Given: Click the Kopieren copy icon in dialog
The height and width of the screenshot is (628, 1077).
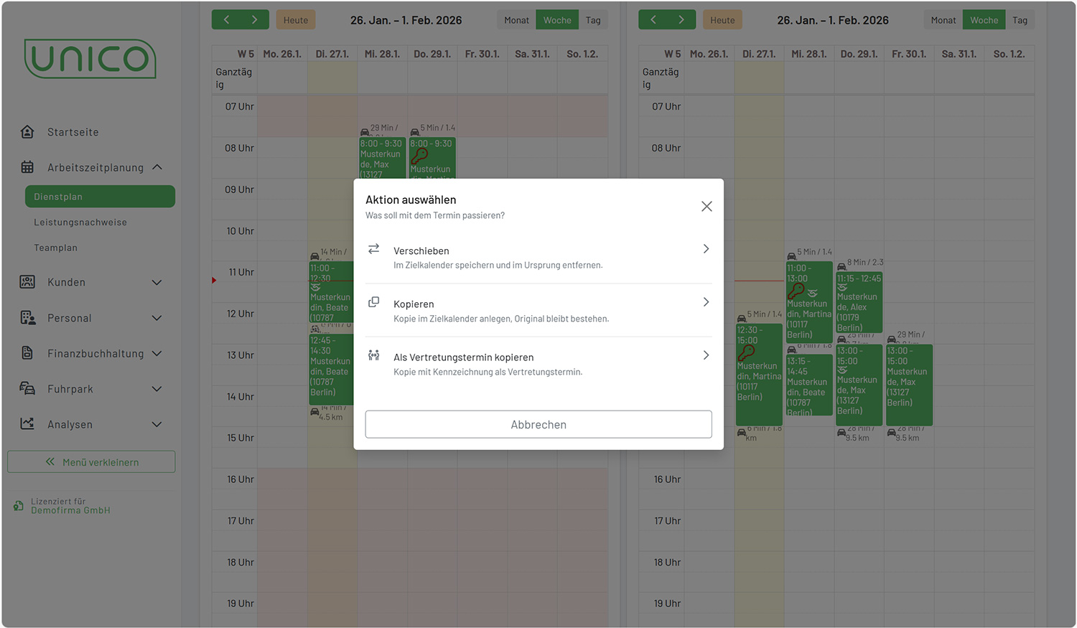Looking at the screenshot, I should [x=373, y=303].
